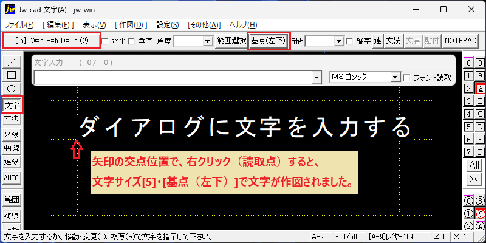This screenshot has height=243, width=486.
Task: Open the 設定(S) menu
Action: coord(168,25)
